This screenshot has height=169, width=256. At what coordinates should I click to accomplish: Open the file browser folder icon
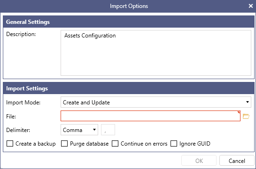(x=246, y=116)
